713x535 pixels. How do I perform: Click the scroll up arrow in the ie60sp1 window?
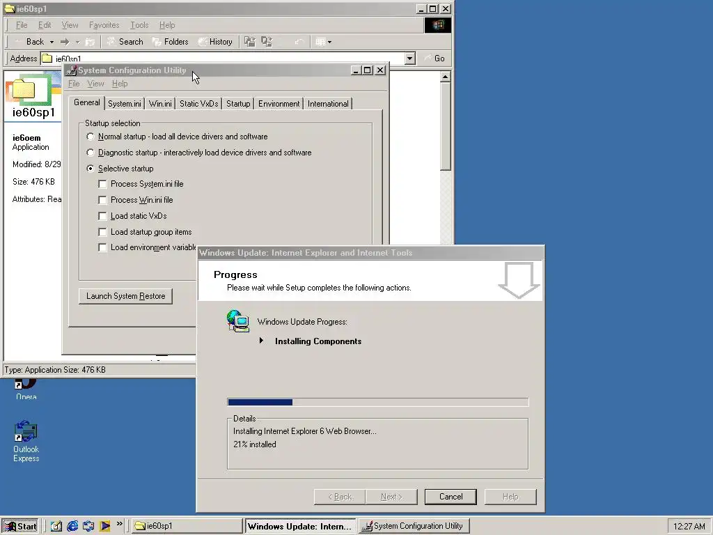(x=445, y=77)
